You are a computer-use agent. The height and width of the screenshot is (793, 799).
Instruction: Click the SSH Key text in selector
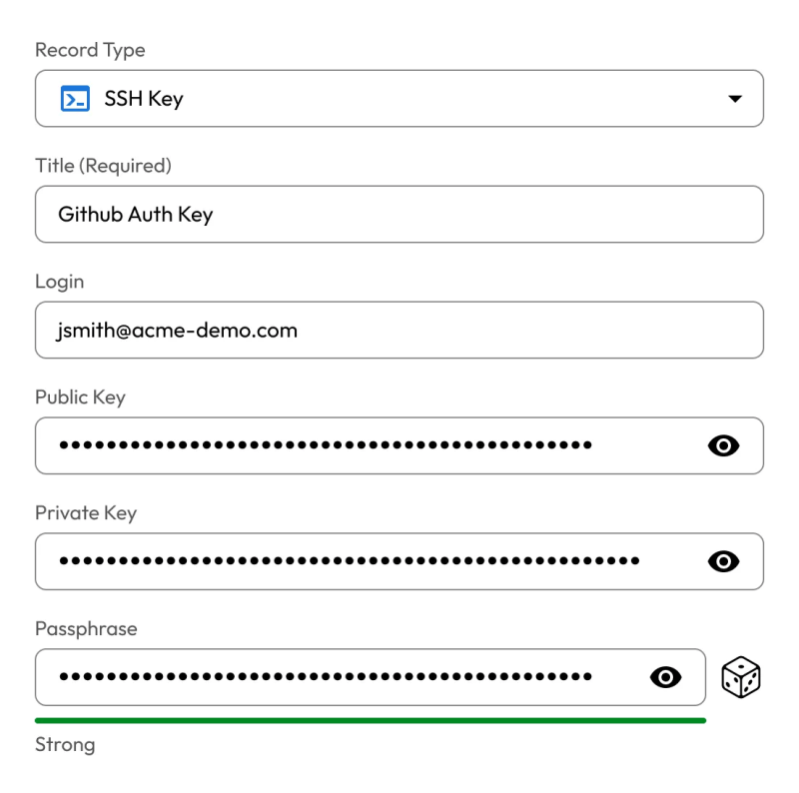(144, 98)
